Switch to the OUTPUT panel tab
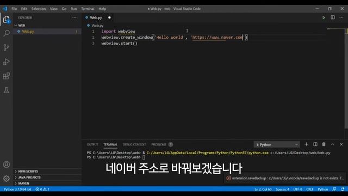 (x=92, y=144)
